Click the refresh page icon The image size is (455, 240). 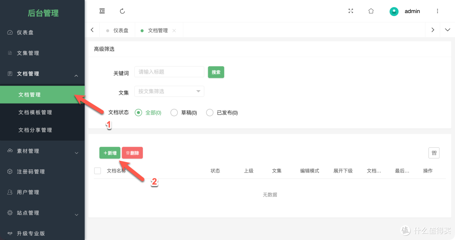tap(122, 11)
